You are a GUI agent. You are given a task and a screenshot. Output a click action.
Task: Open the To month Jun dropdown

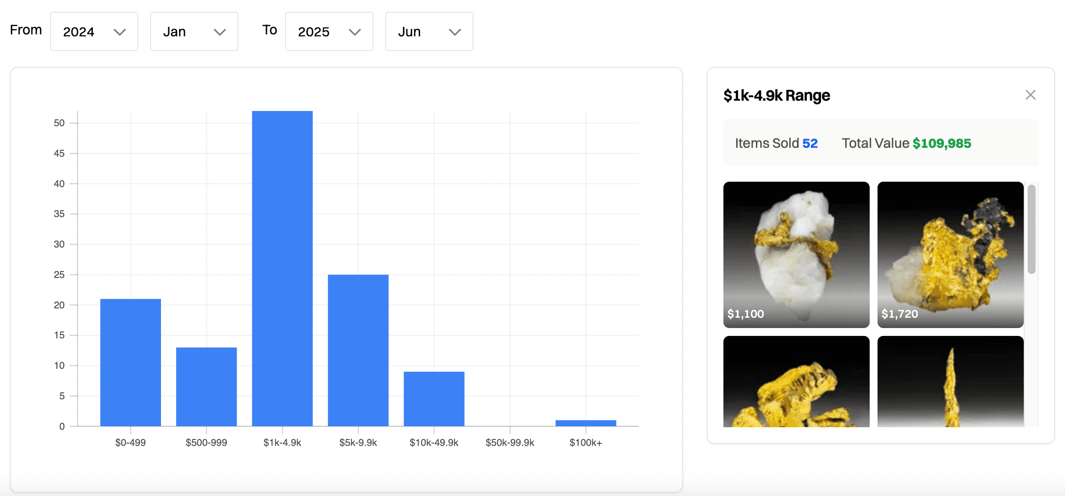coord(429,32)
